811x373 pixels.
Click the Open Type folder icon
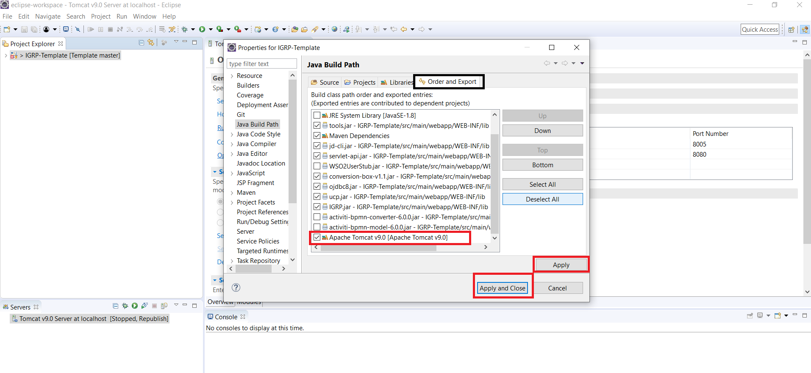[294, 29]
